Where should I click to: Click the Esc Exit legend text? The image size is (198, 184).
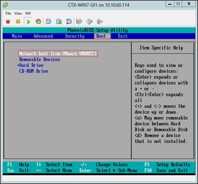[18, 170]
